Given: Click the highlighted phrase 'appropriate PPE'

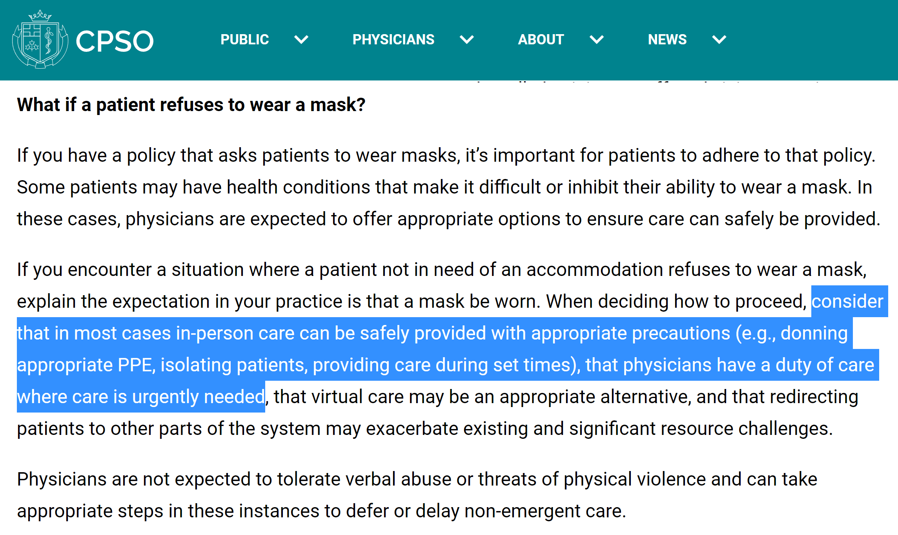Looking at the screenshot, I should [x=84, y=365].
